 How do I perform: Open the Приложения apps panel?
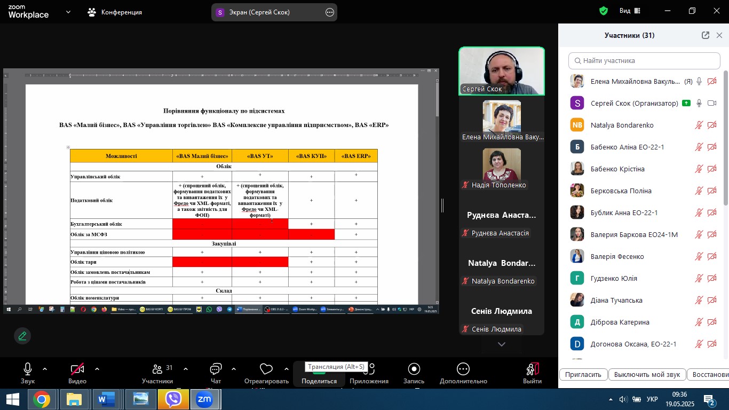pyautogui.click(x=369, y=374)
